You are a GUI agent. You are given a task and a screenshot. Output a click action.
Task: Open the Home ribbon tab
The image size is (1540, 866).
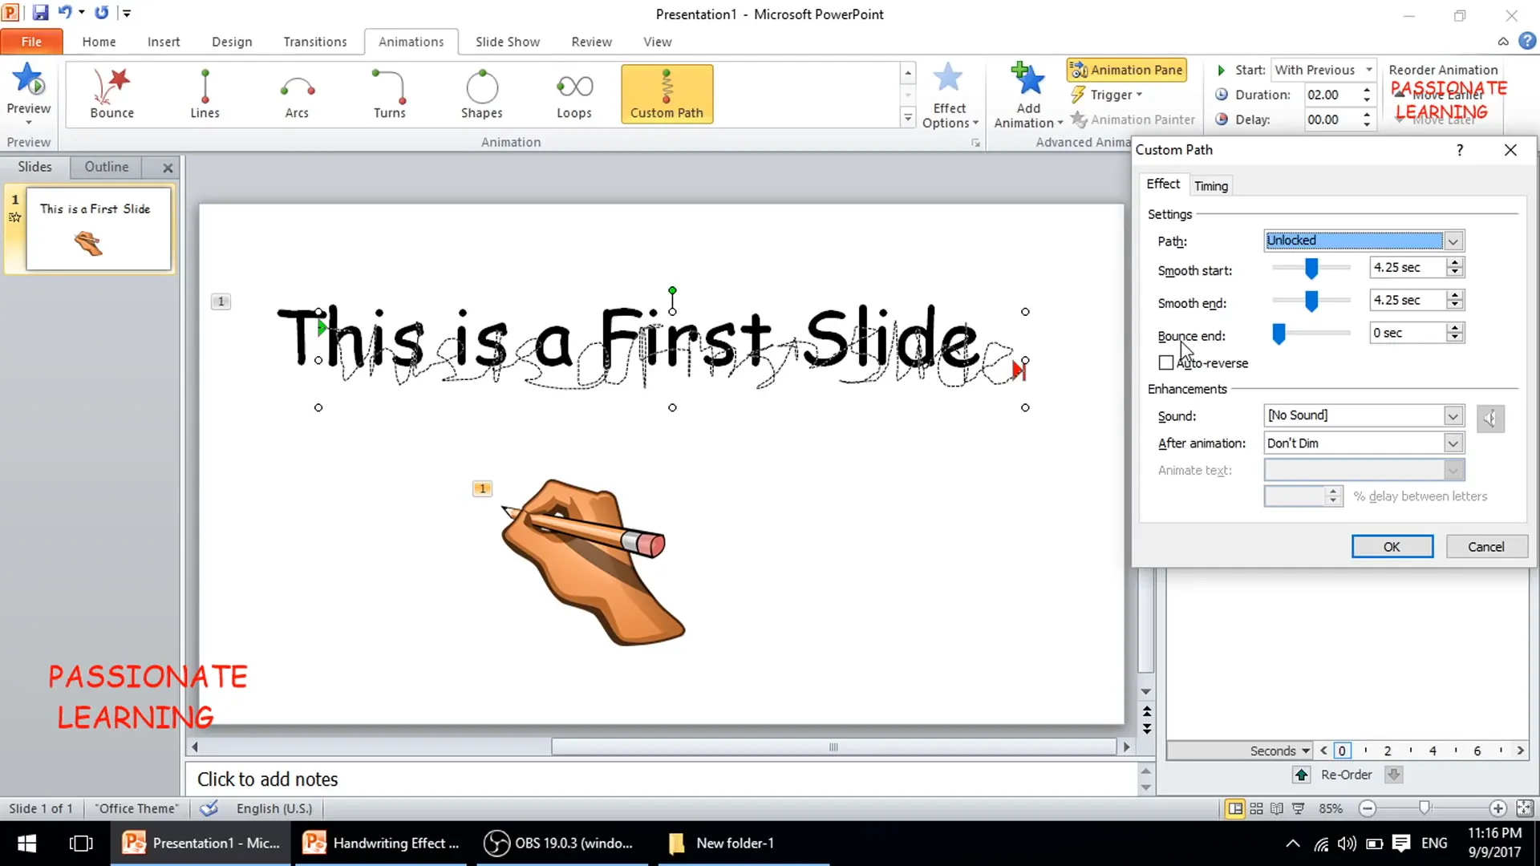pos(99,42)
